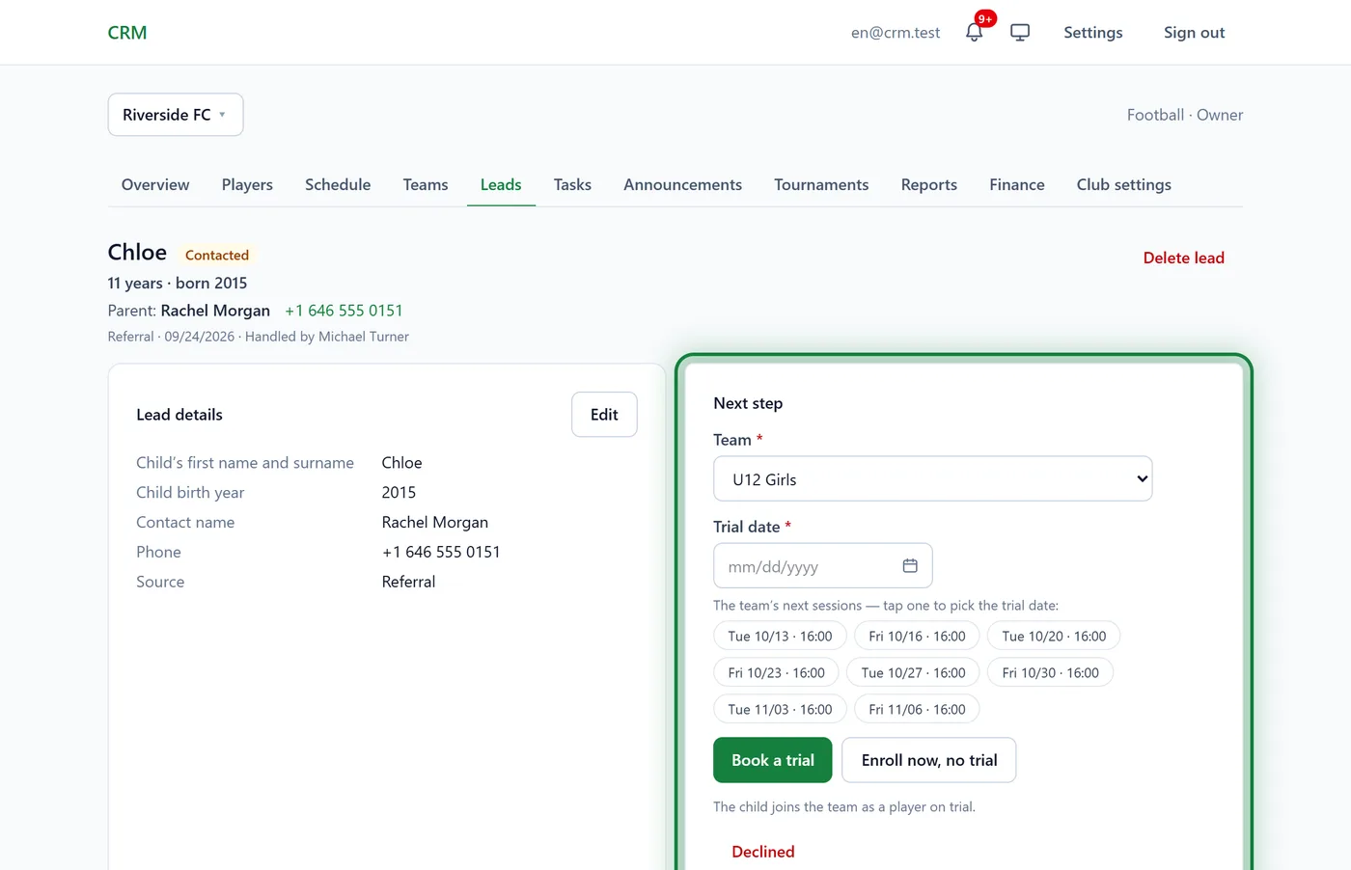Switch to the Players tab

coord(247,184)
